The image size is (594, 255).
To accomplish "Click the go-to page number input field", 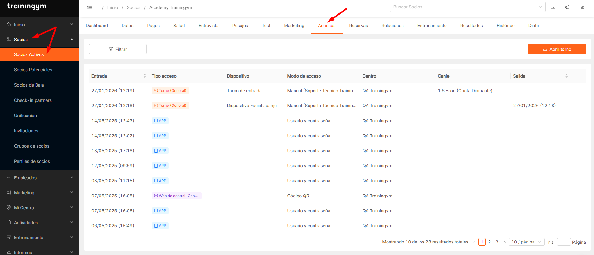I will tap(563, 242).
